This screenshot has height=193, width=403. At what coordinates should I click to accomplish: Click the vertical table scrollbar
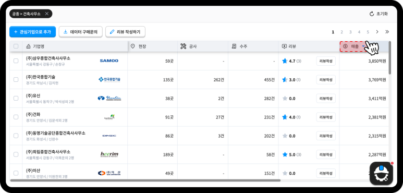(x=390, y=58)
